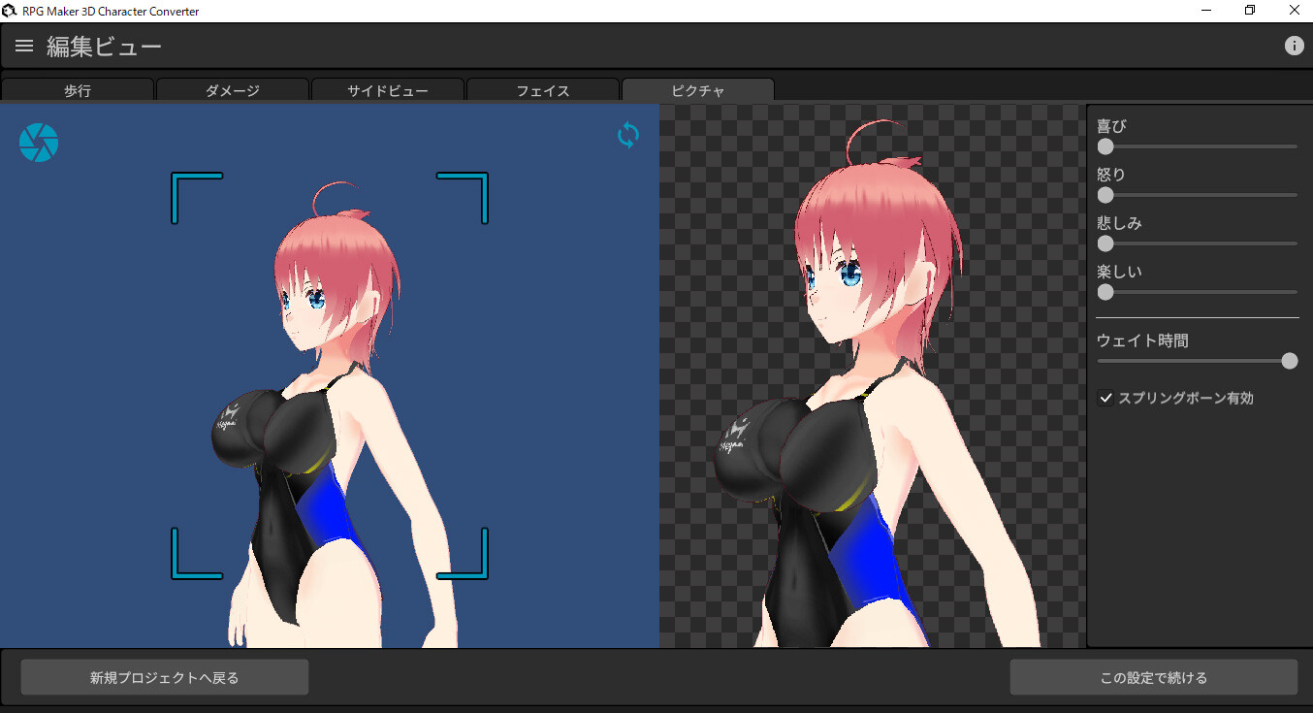Move the 悲しみ slider handle
The width and height of the screenshot is (1313, 713).
pyautogui.click(x=1105, y=243)
